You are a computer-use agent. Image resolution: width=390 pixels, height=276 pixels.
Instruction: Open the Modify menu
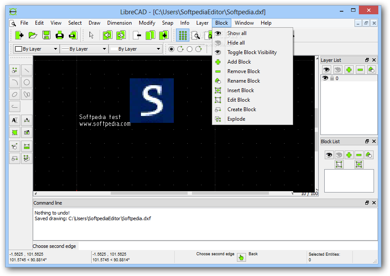(147, 23)
